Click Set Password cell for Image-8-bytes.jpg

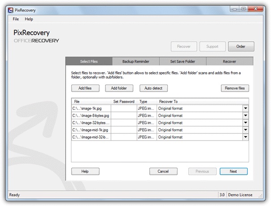point(124,116)
